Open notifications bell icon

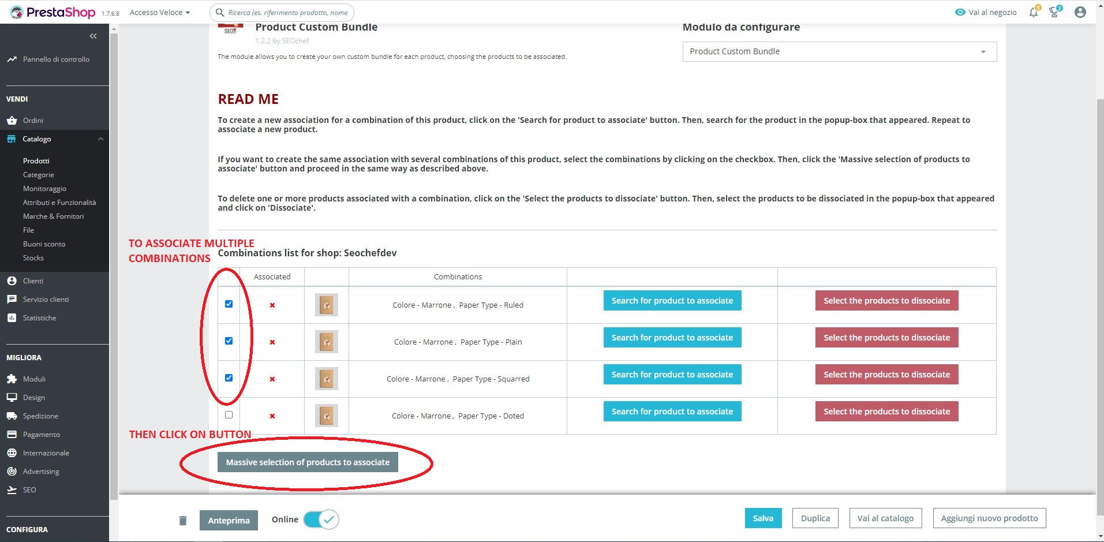click(x=1034, y=12)
